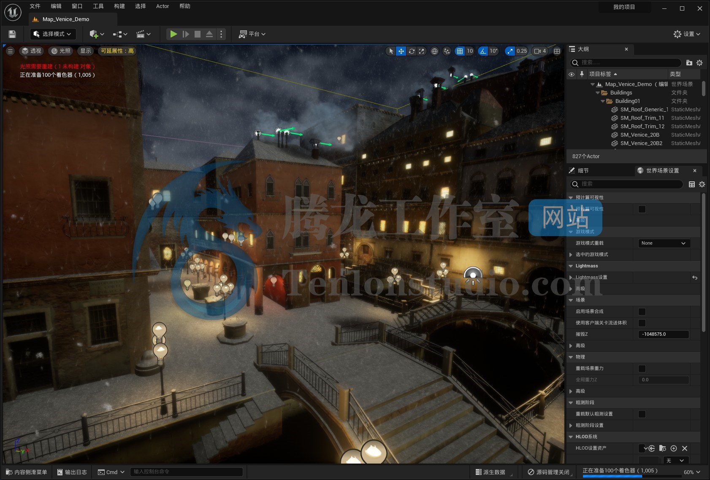Image resolution: width=710 pixels, height=480 pixels.
Task: Change grid snap value 10
Action: click(470, 51)
